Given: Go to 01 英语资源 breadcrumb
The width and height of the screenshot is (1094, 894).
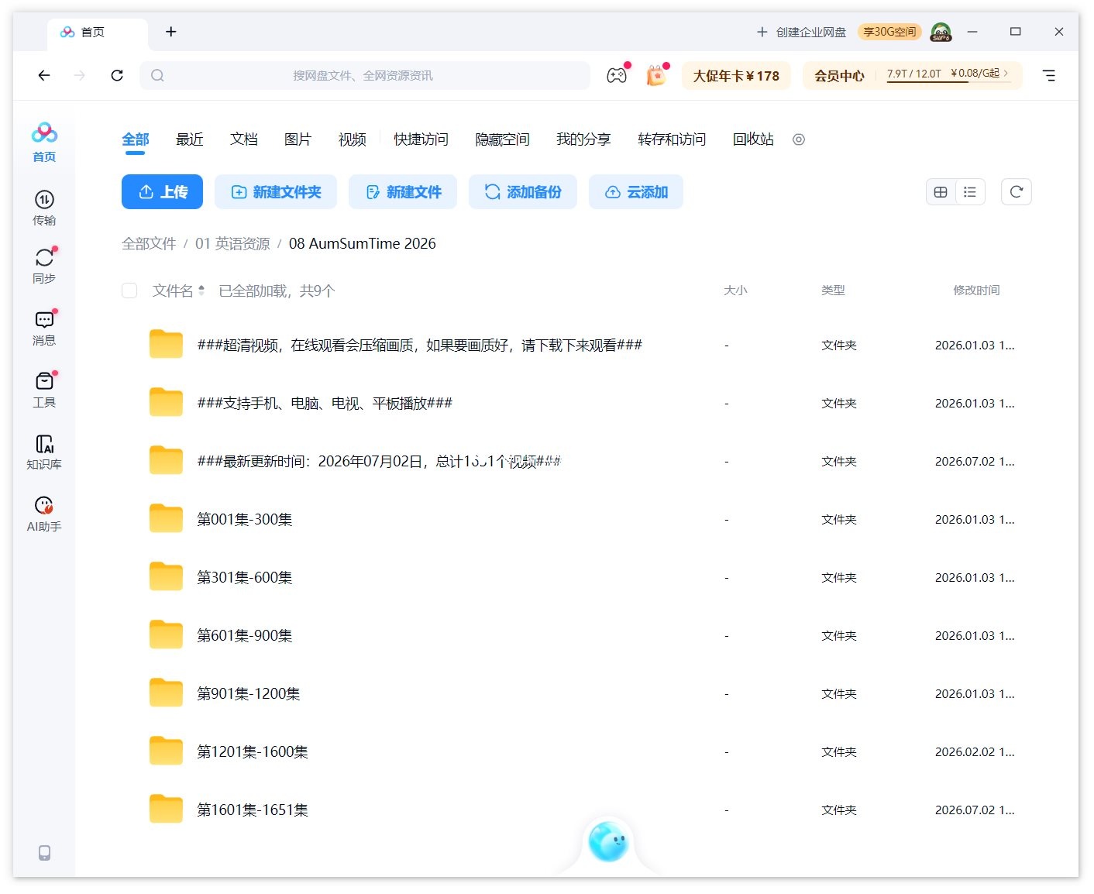Looking at the screenshot, I should (x=232, y=244).
